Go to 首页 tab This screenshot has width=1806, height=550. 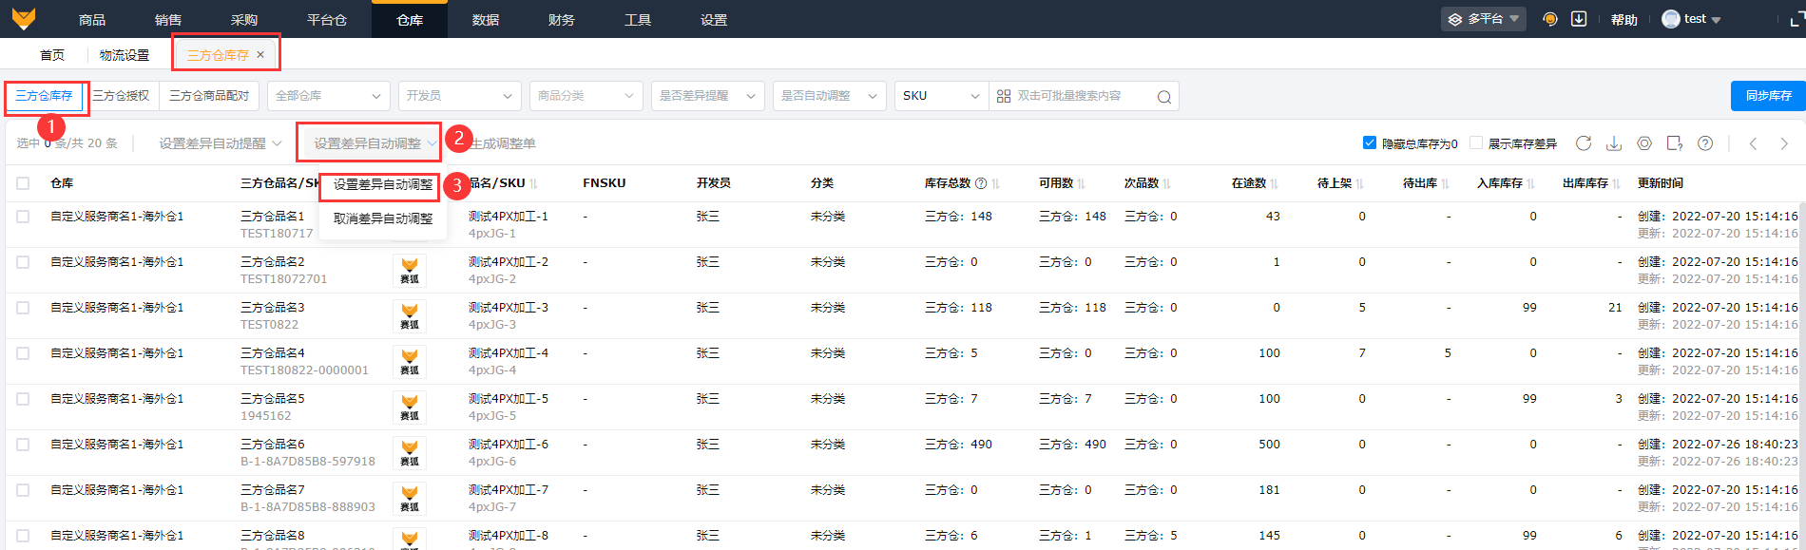pos(52,55)
